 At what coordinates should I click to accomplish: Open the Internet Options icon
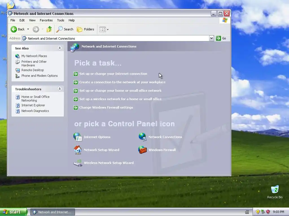78,137
